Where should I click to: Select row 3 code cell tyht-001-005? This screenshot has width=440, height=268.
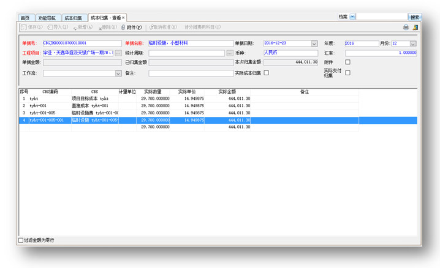(50, 113)
